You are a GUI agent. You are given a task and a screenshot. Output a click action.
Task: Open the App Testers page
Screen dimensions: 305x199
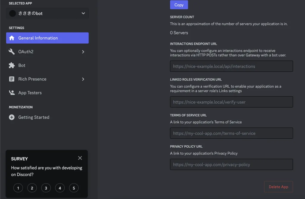[47, 92]
